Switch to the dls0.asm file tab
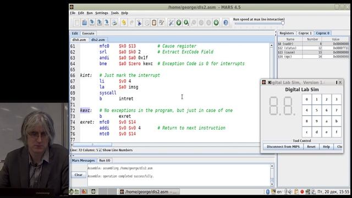 [x=79, y=40]
